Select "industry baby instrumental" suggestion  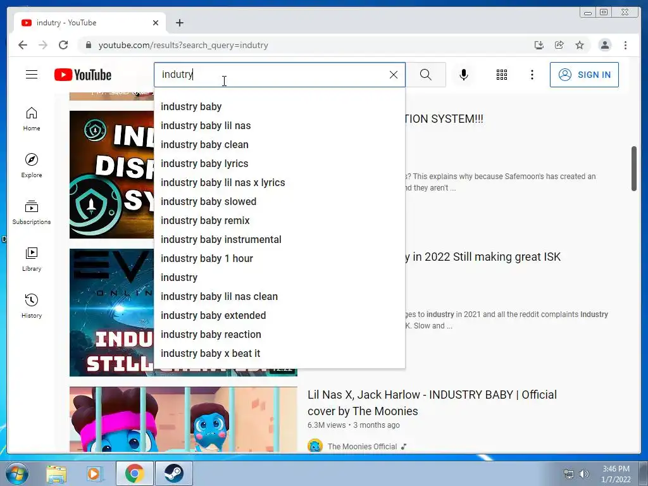click(x=279, y=240)
